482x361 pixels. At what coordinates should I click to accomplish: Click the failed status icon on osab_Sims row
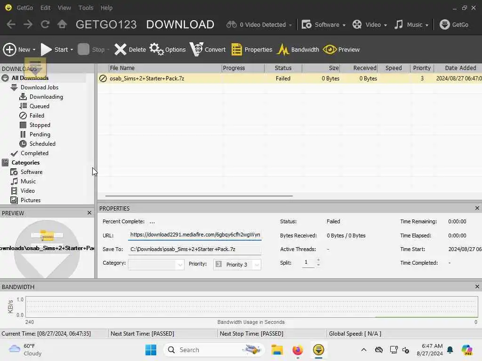point(103,78)
